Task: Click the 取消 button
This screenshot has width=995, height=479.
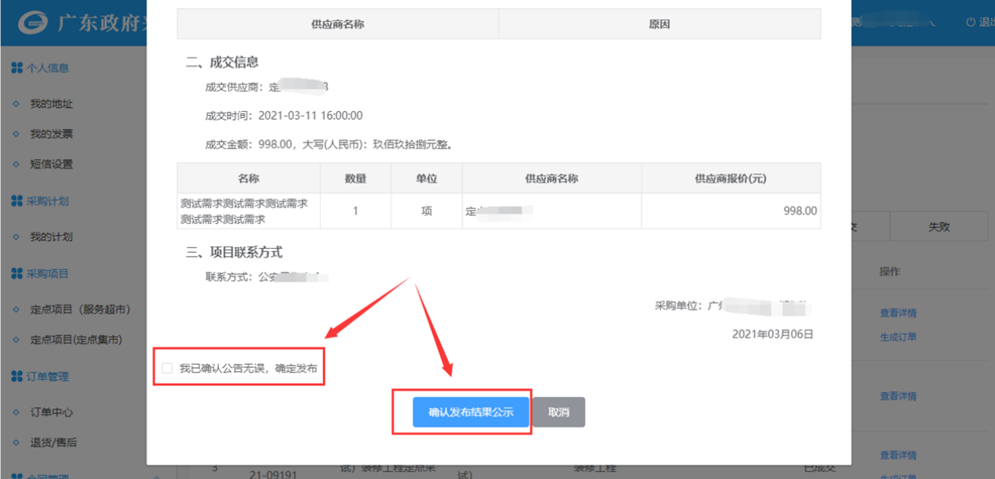Action: point(559,412)
